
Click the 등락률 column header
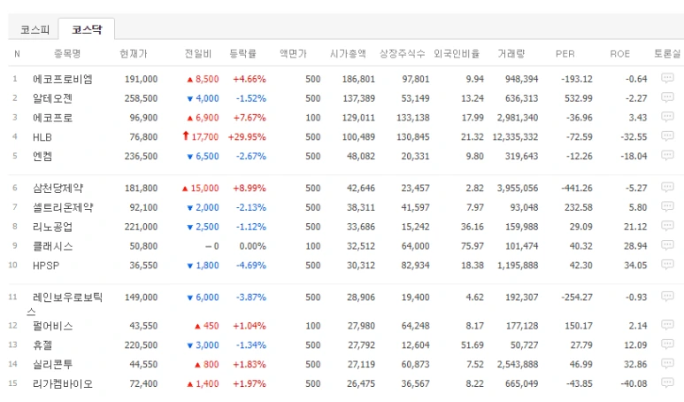[x=242, y=54]
